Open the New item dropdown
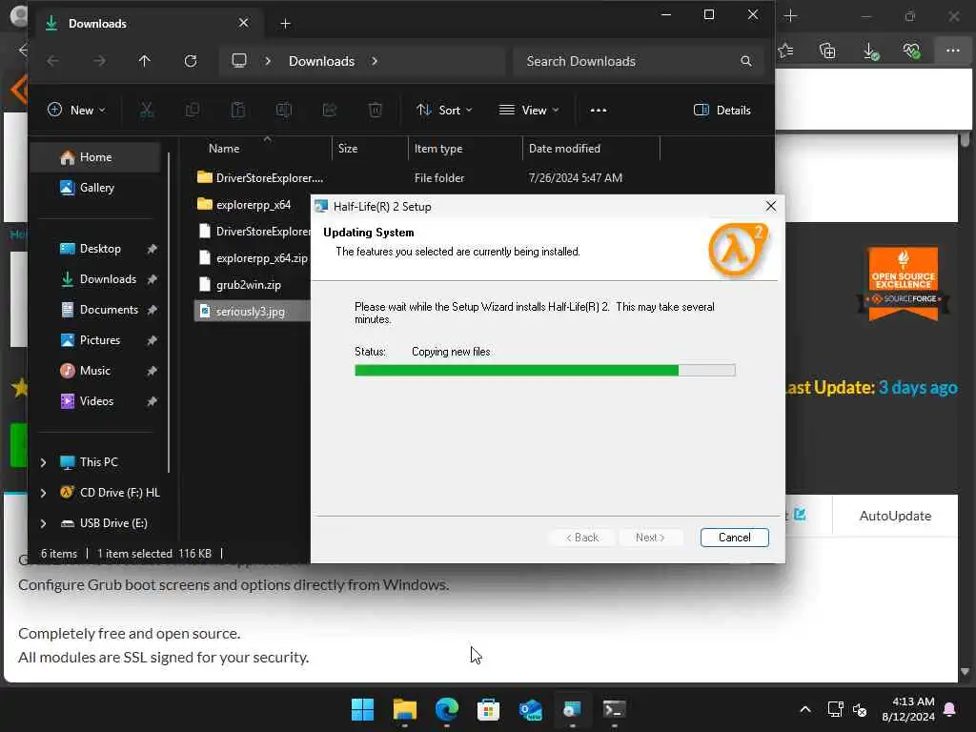 pyautogui.click(x=76, y=111)
